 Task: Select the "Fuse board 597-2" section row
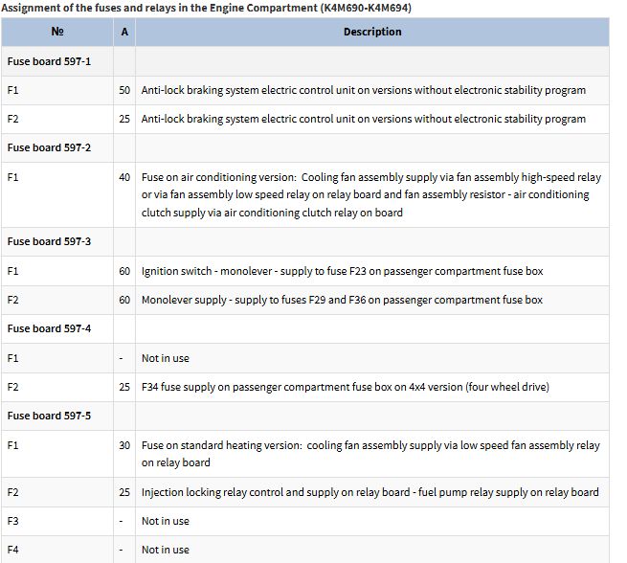click(49, 148)
